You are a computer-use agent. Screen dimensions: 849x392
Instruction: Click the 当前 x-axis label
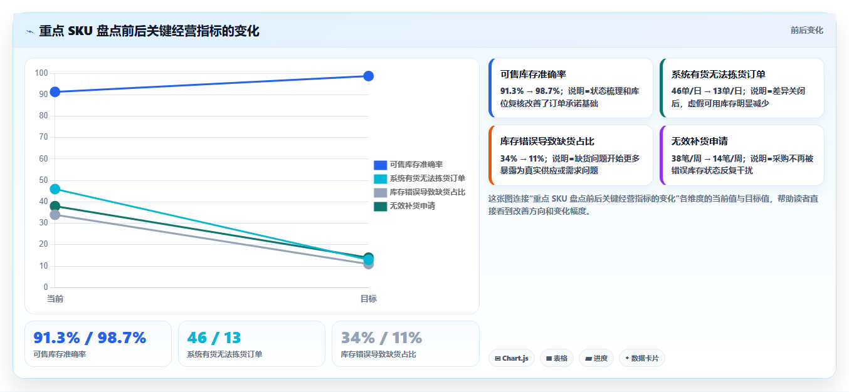pos(55,299)
